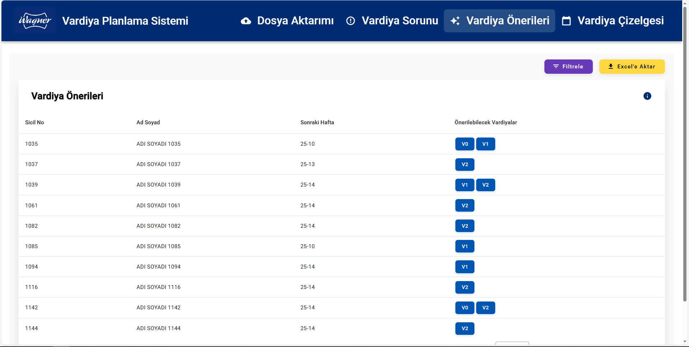Select V1 shift for employee 1085
The height and width of the screenshot is (347, 689).
[x=465, y=246]
